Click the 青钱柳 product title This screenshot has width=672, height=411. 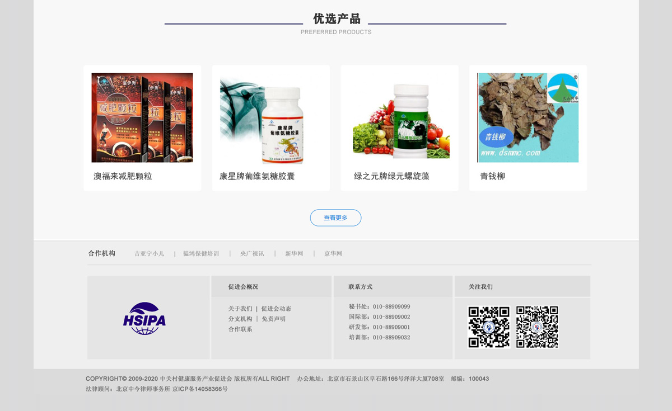tap(492, 176)
